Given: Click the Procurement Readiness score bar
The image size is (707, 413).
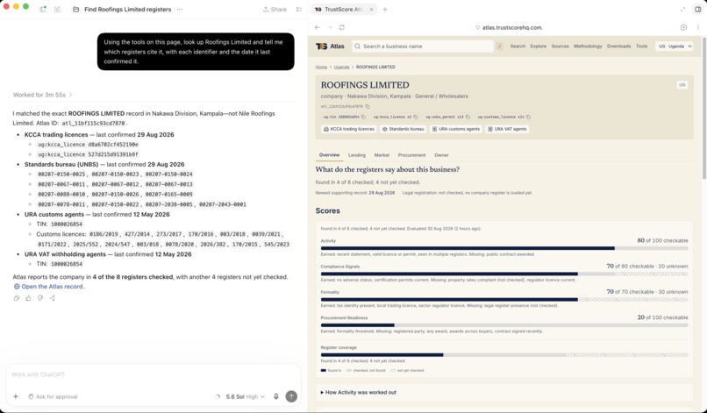Looking at the screenshot, I should (x=504, y=325).
